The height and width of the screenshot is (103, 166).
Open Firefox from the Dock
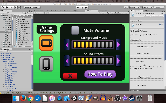(23, 98)
